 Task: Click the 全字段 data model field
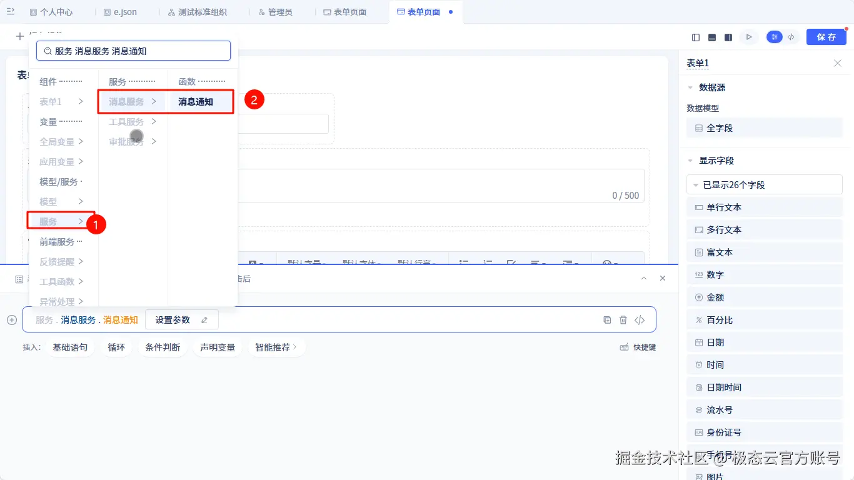765,128
